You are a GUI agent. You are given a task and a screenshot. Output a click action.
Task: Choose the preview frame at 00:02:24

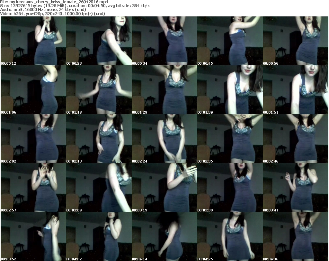[164, 139]
